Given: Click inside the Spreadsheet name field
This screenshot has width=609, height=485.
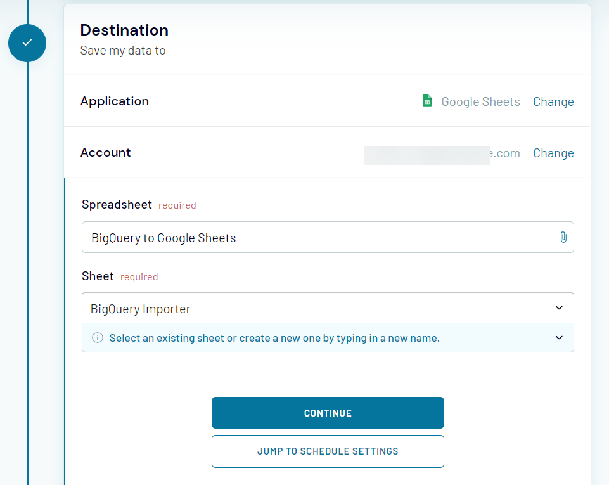Looking at the screenshot, I should (285, 237).
